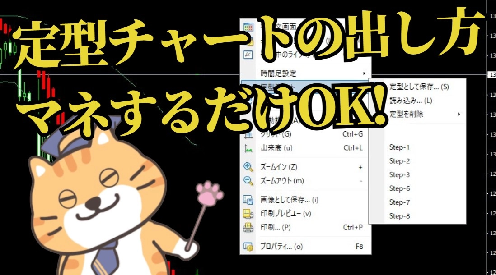This screenshot has width=496, height=275.
Task: Expand the 定型を削除 submenu arrow
Action: (459, 115)
